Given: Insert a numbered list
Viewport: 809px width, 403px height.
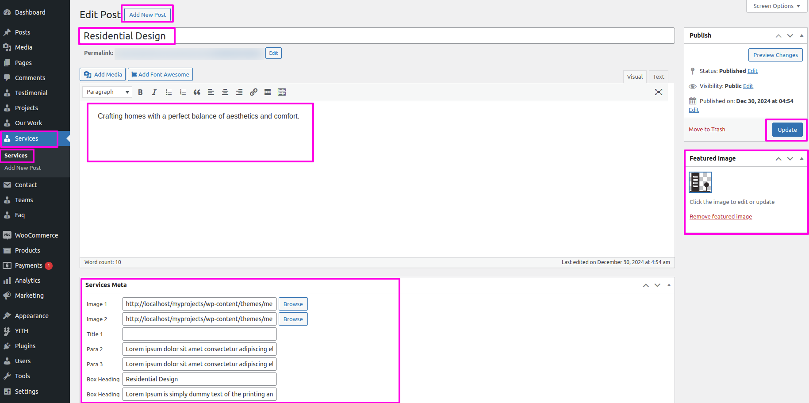Looking at the screenshot, I should [183, 92].
